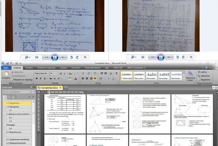The width and height of the screenshot is (218, 146).
Task: Go to next image in left photo viewer
Action: click(63, 57)
